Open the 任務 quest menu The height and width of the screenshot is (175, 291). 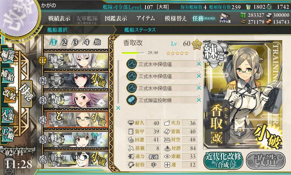(203, 18)
